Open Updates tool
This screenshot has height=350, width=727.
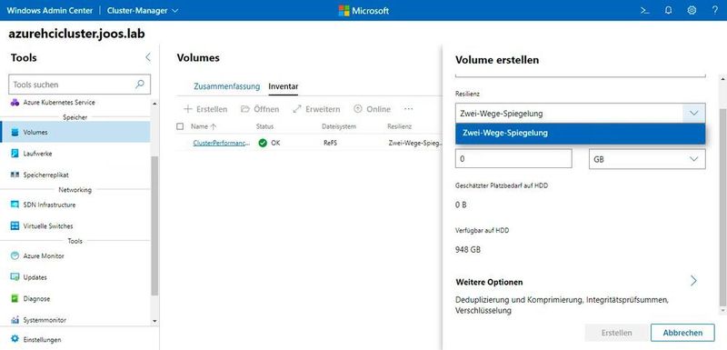tap(75, 277)
